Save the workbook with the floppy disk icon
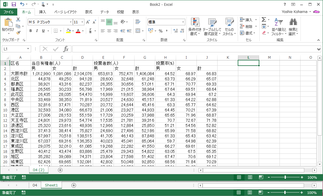323x196 pixels. click(x=14, y=4)
